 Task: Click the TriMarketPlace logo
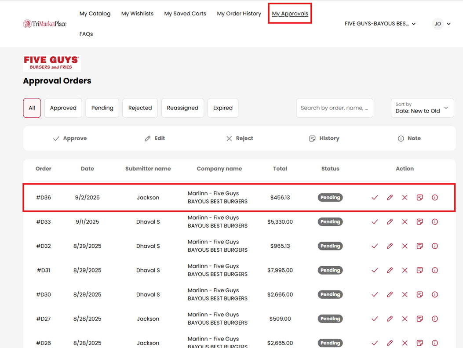[45, 24]
